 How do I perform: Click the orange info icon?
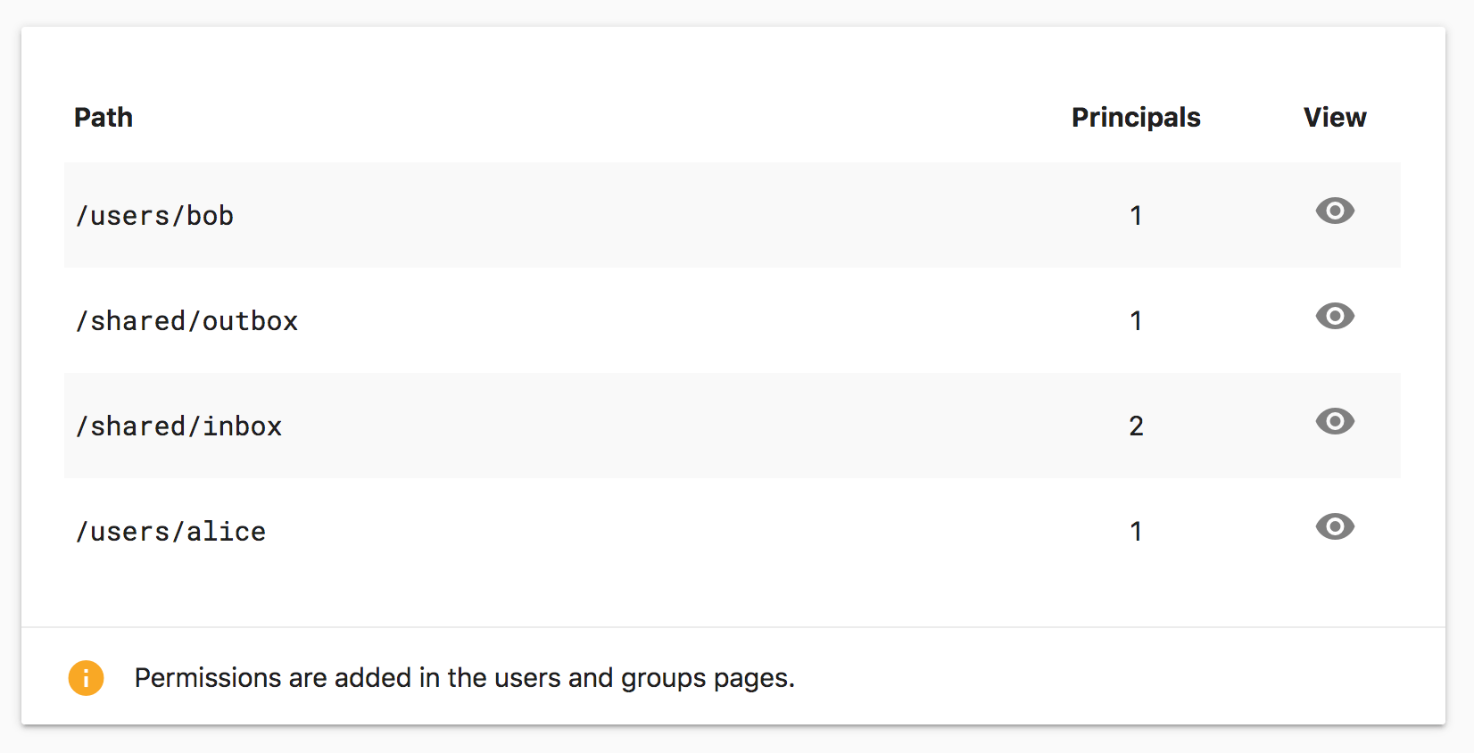[87, 678]
